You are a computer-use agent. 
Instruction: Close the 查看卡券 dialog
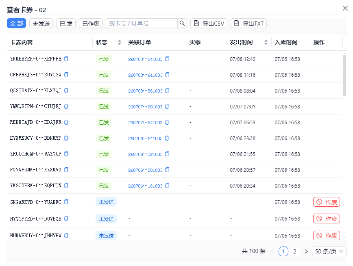[x=345, y=8]
